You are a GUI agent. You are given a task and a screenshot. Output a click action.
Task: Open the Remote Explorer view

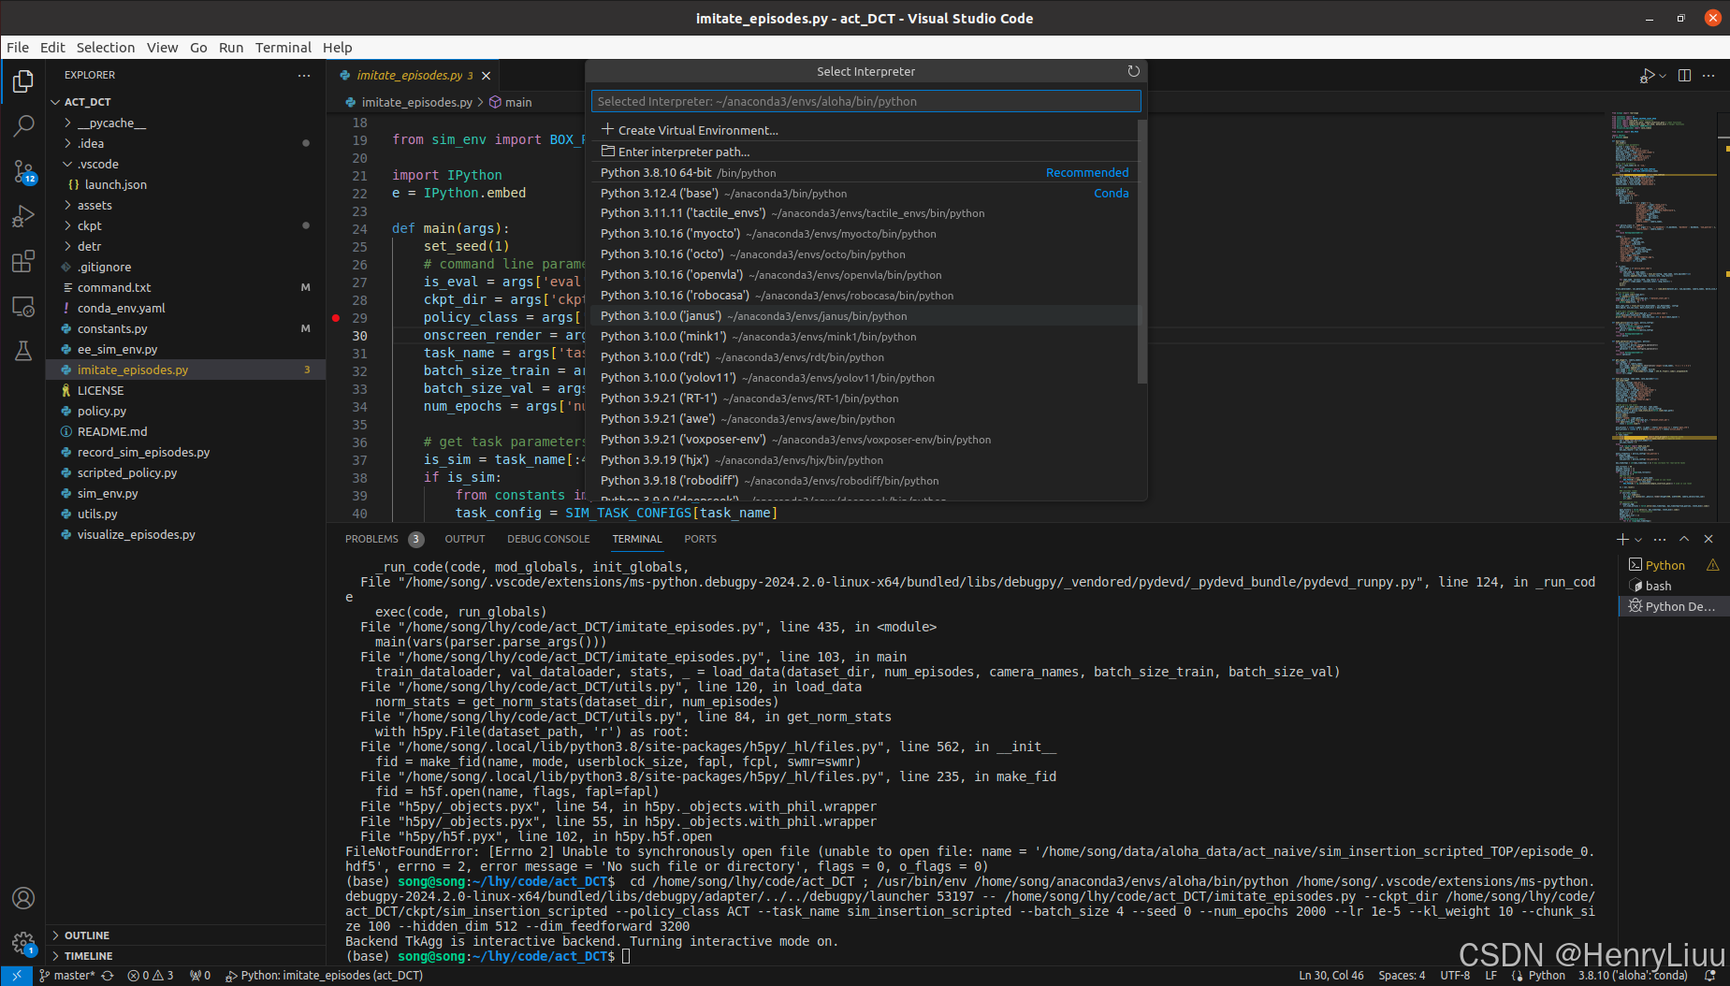[23, 307]
